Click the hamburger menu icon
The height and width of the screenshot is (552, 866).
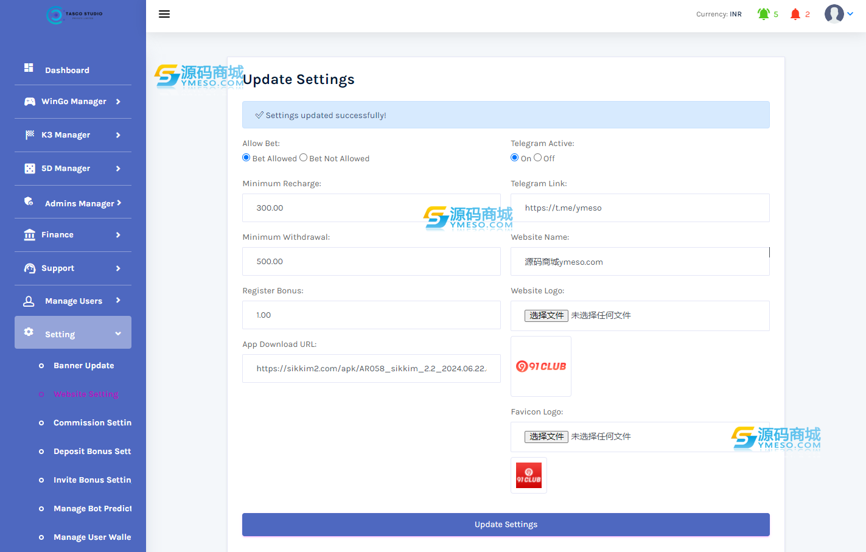[x=164, y=14]
